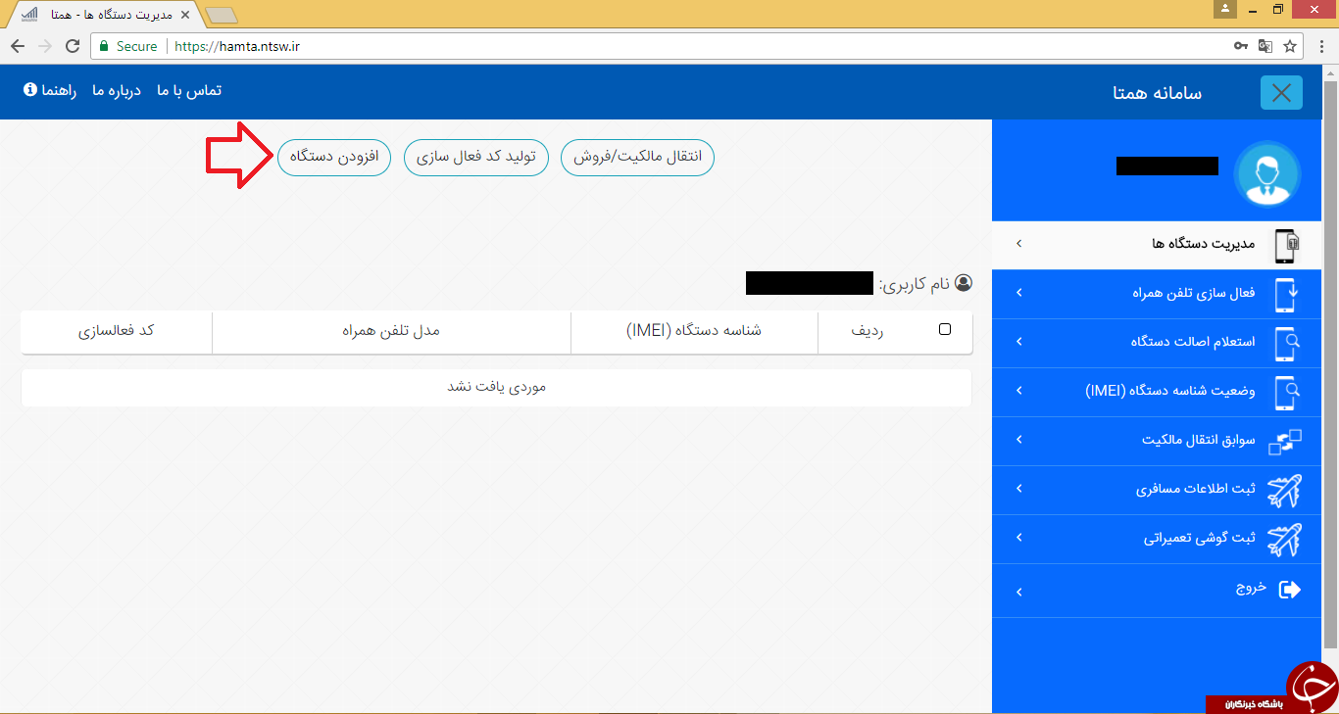Click the تولید کد فعال سازی button
Screen dimensions: 1339x714
pyautogui.click(x=476, y=158)
